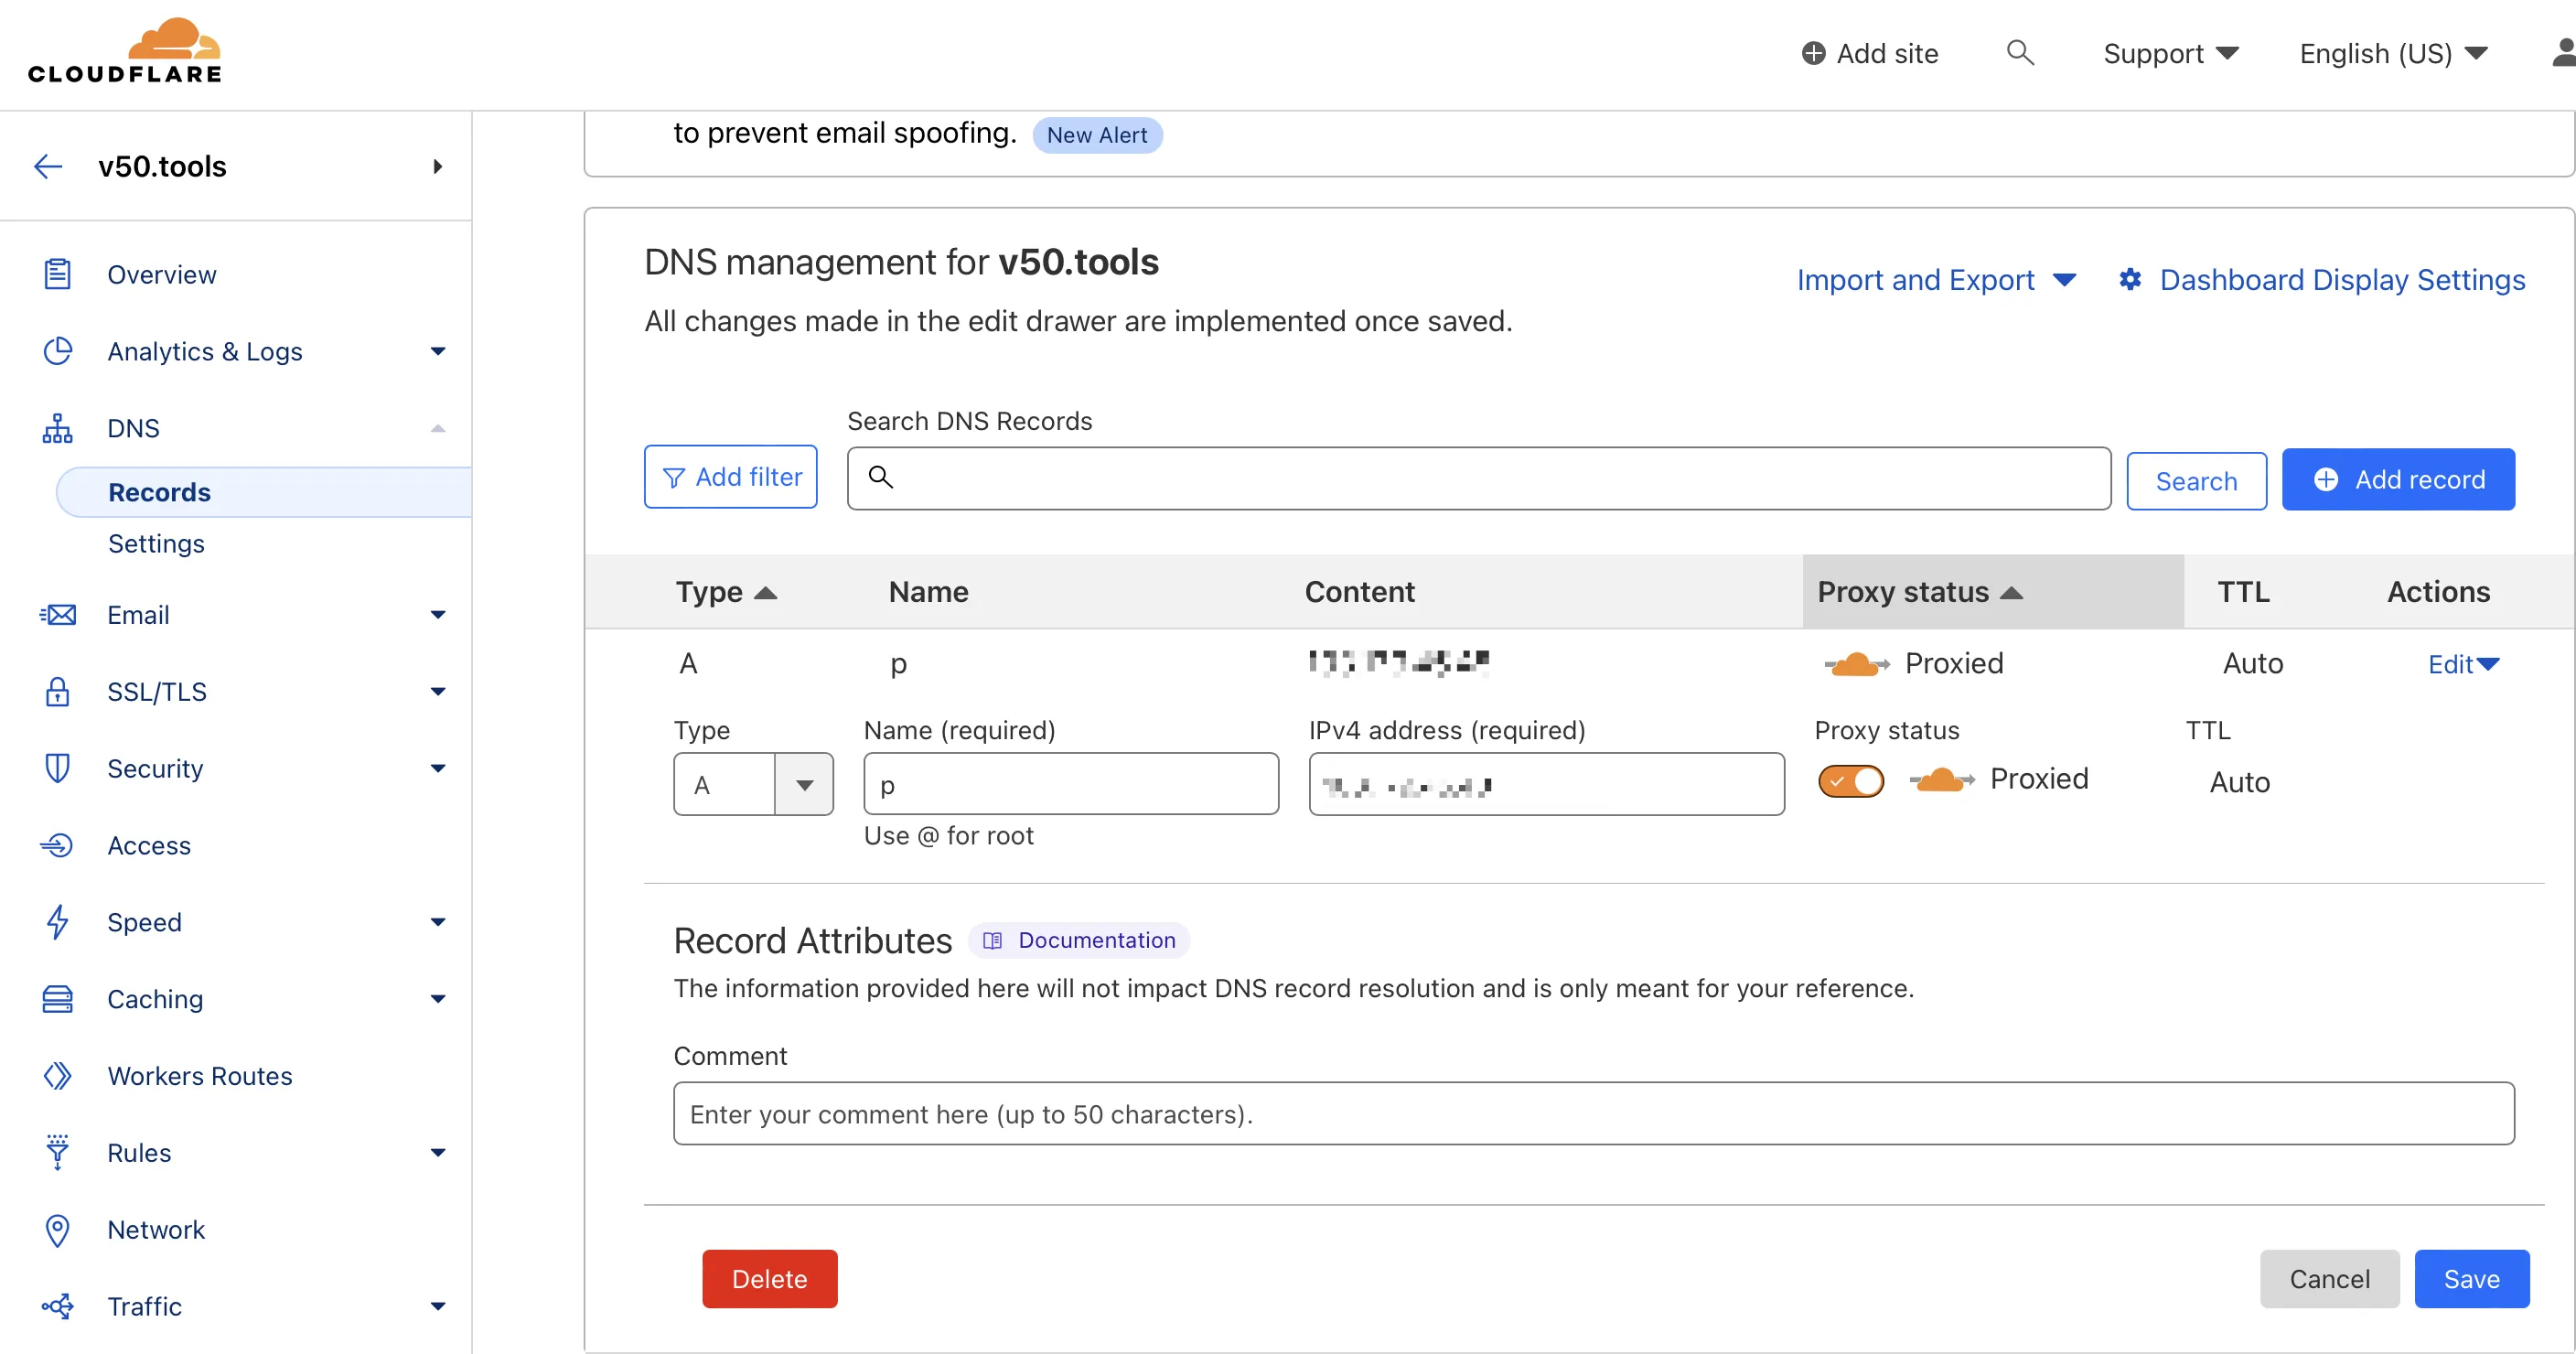
Task: Click into the Comment text field
Action: click(x=1593, y=1114)
